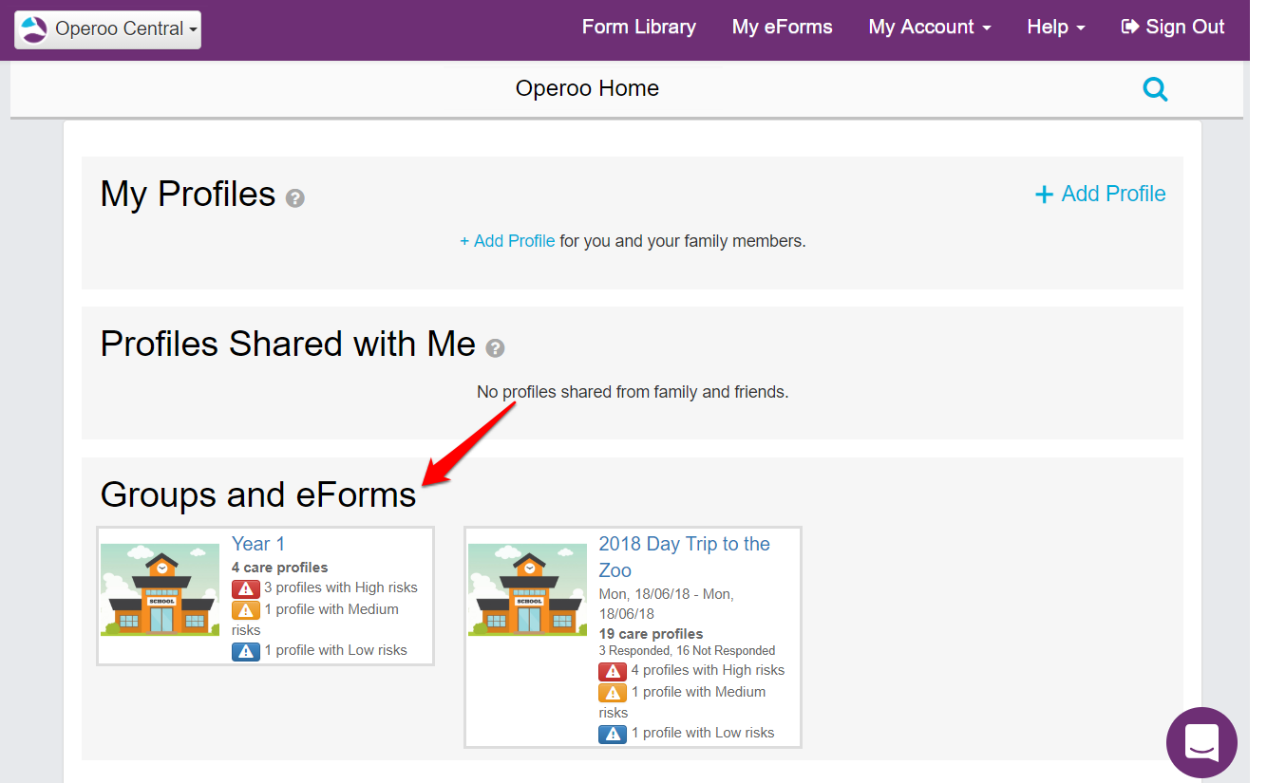The width and height of the screenshot is (1267, 783).
Task: Click 'No profiles shared from family and friends.'
Action: [x=633, y=392]
